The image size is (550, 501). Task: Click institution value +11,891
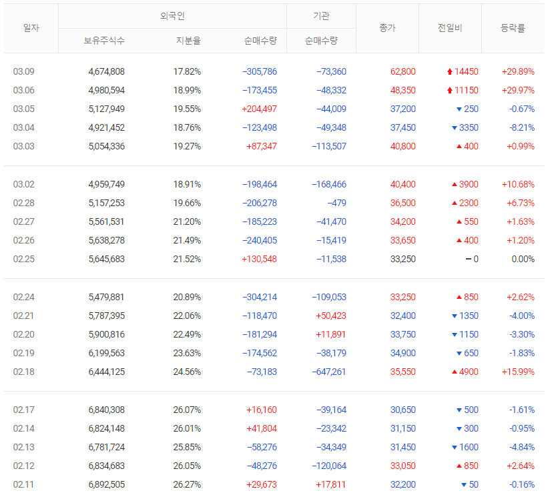tap(331, 334)
